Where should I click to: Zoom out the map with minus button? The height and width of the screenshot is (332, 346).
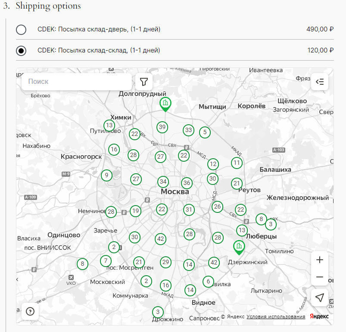(320, 277)
